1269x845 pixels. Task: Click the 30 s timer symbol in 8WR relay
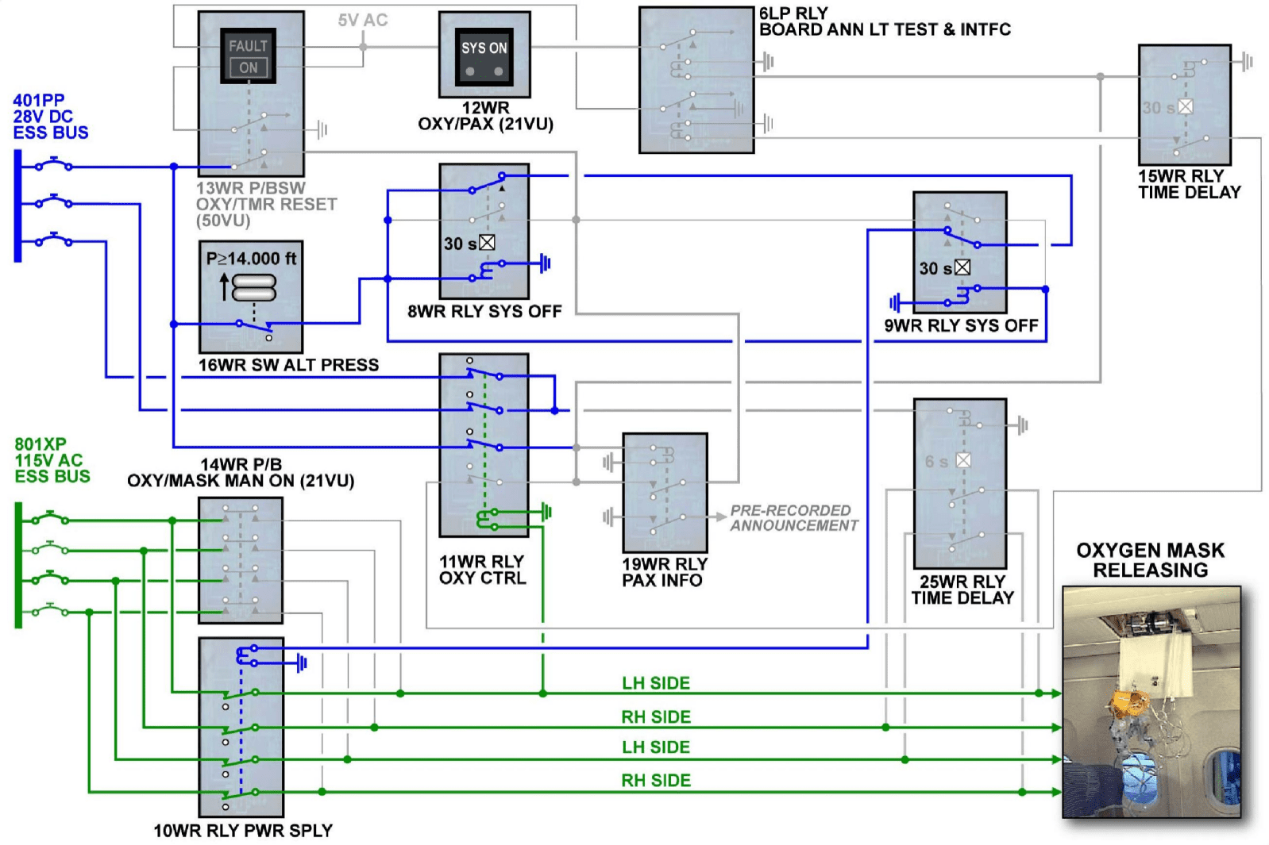(x=487, y=243)
